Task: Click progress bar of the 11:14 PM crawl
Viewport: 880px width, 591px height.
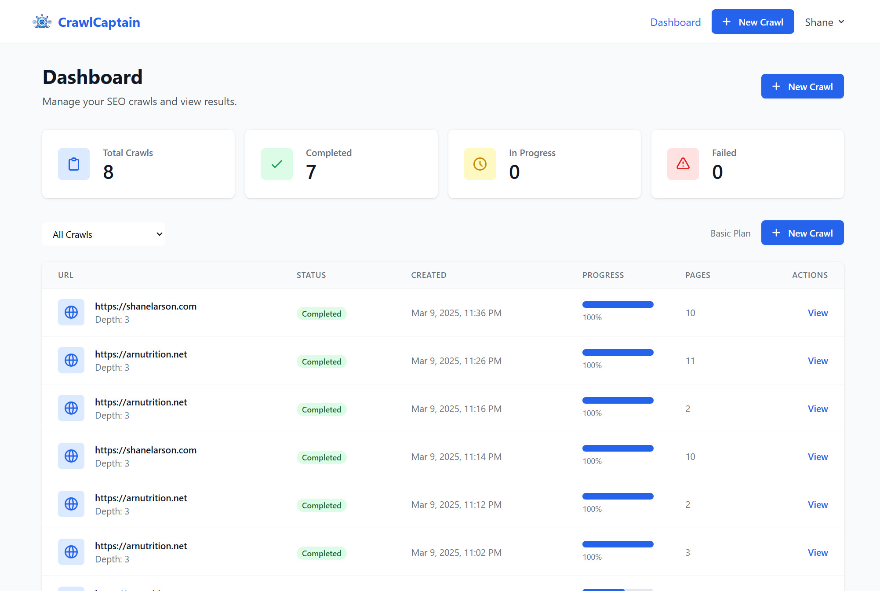Action: [618, 448]
